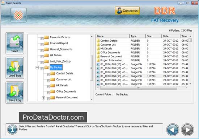Screen dimensions: 199x139
Task: Select the highlighted My Backup tree label
Action: point(56,68)
